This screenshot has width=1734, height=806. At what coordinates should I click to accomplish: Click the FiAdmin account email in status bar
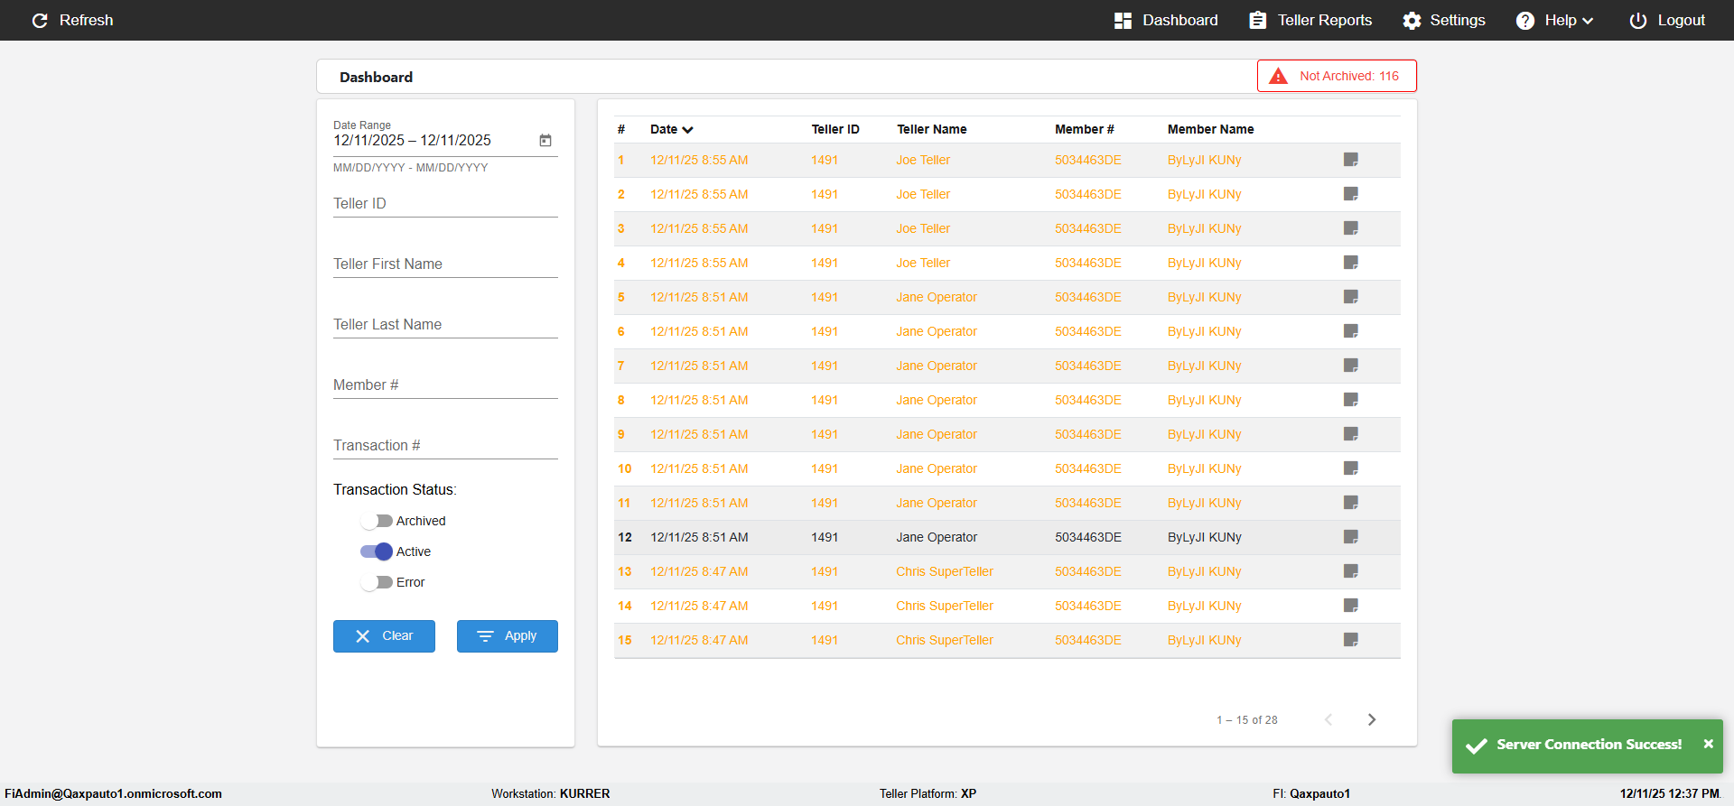[113, 793]
